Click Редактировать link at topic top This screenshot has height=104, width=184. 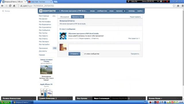click(x=135, y=17)
